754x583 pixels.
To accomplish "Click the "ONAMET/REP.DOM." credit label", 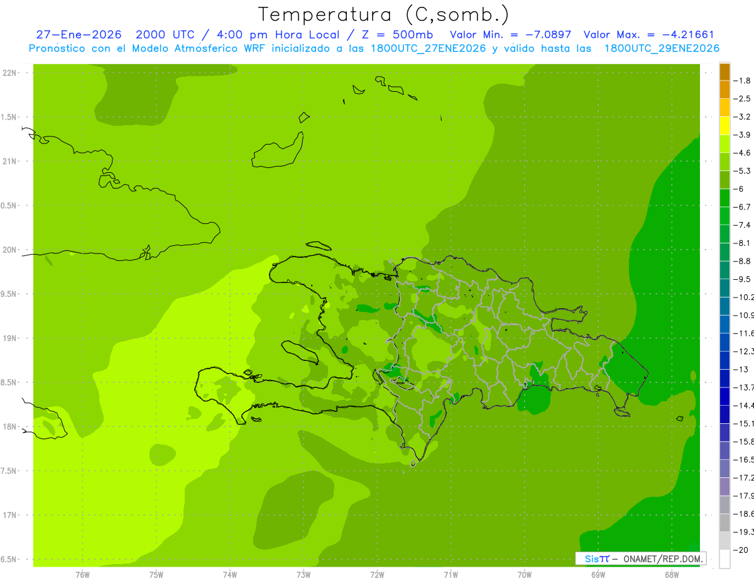I will (663, 558).
